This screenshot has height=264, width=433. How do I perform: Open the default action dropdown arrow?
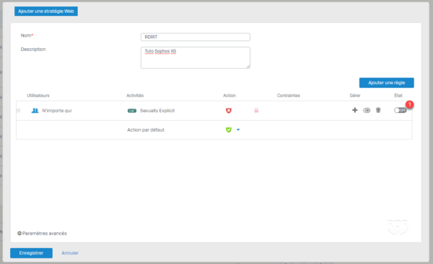(x=238, y=129)
